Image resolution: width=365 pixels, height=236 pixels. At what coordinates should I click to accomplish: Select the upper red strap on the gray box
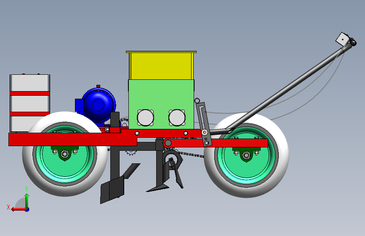coord(30,93)
